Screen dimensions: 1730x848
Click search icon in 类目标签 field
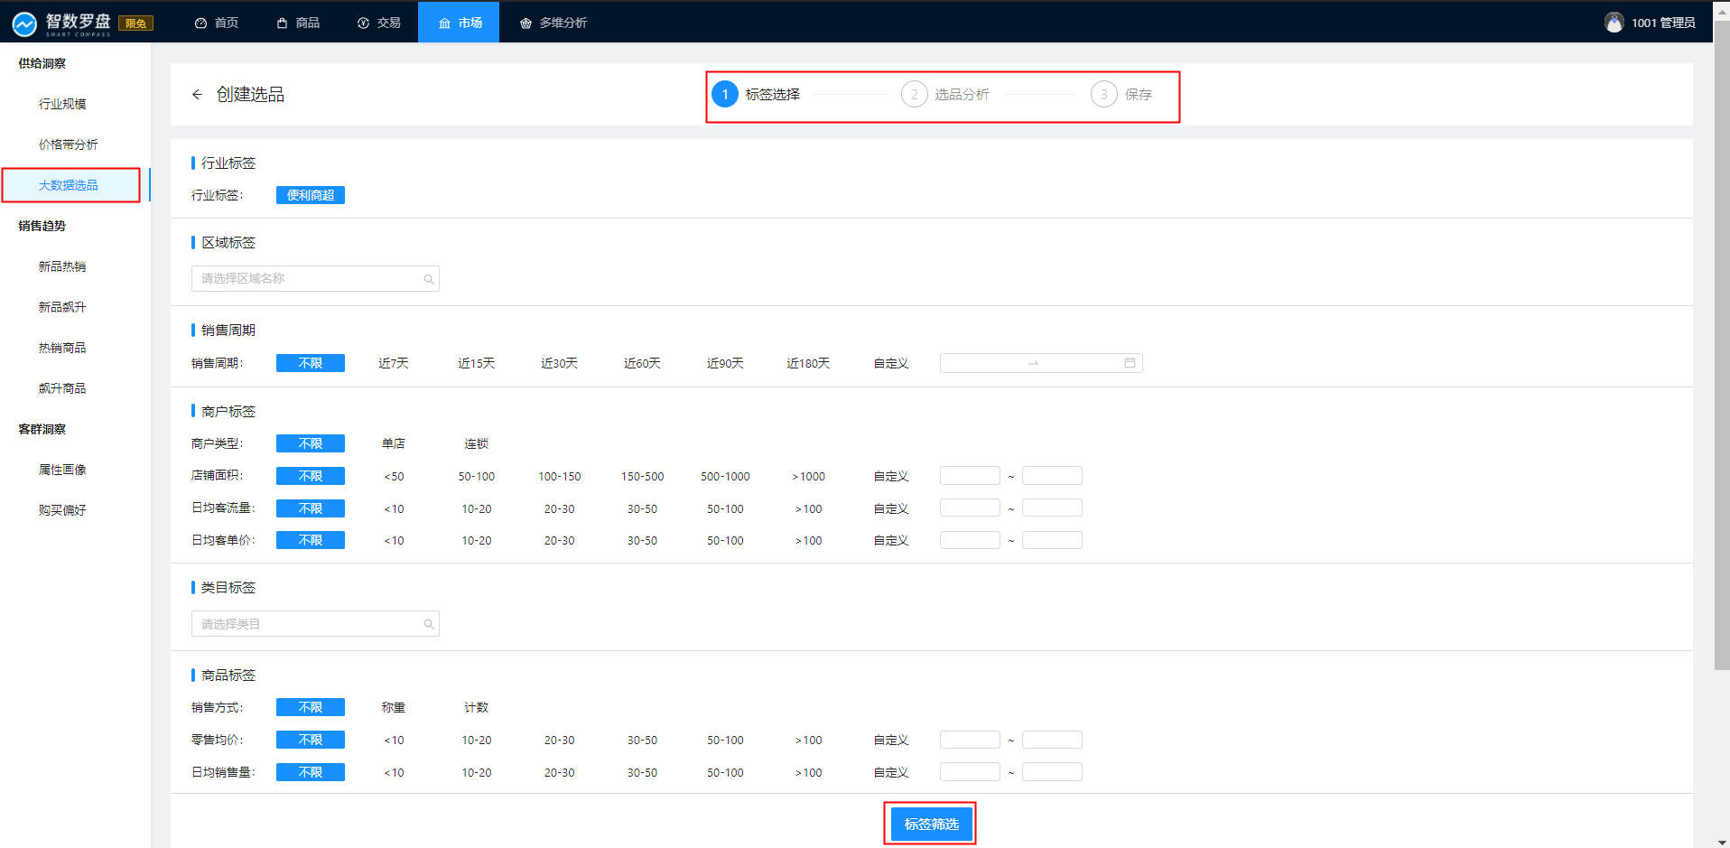pyautogui.click(x=429, y=624)
